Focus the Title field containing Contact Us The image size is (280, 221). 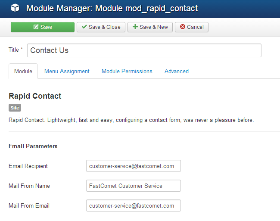click(x=144, y=50)
